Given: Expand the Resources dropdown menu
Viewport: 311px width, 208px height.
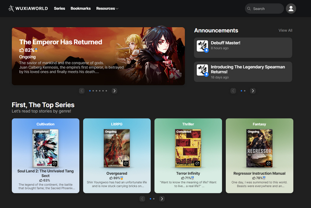Looking at the screenshot, I should pos(107,9).
